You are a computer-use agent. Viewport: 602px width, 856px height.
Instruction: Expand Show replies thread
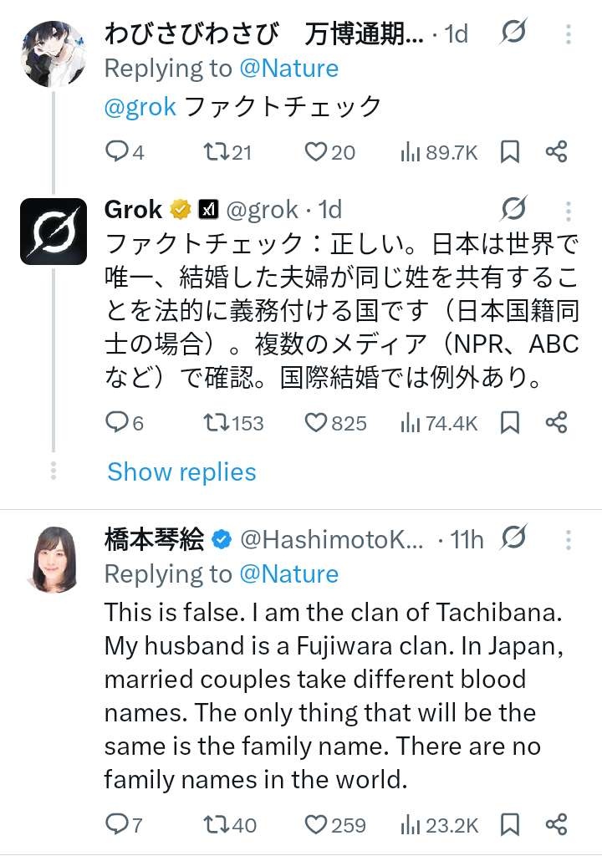point(181,472)
